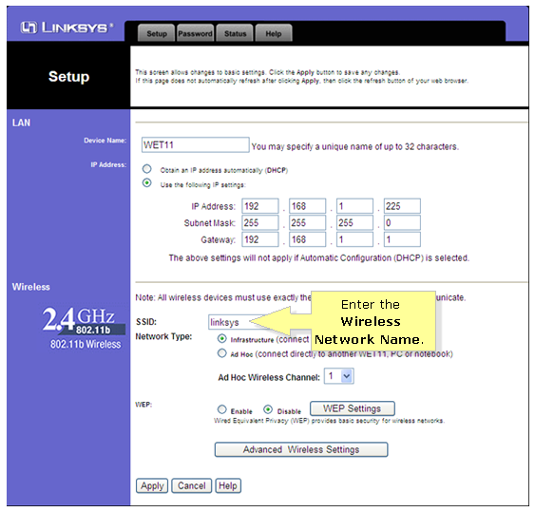This screenshot has width=535, height=512.
Task: Open the Setup tab
Action: (x=156, y=33)
